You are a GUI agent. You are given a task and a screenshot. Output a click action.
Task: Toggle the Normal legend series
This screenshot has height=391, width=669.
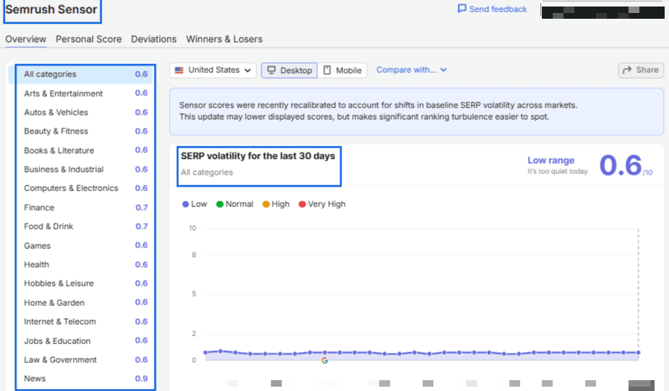235,204
